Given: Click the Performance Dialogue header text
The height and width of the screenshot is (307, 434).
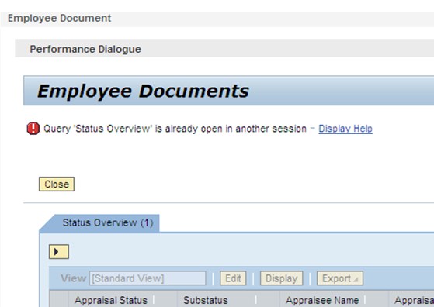Looking at the screenshot, I should pyautogui.click(x=85, y=49).
